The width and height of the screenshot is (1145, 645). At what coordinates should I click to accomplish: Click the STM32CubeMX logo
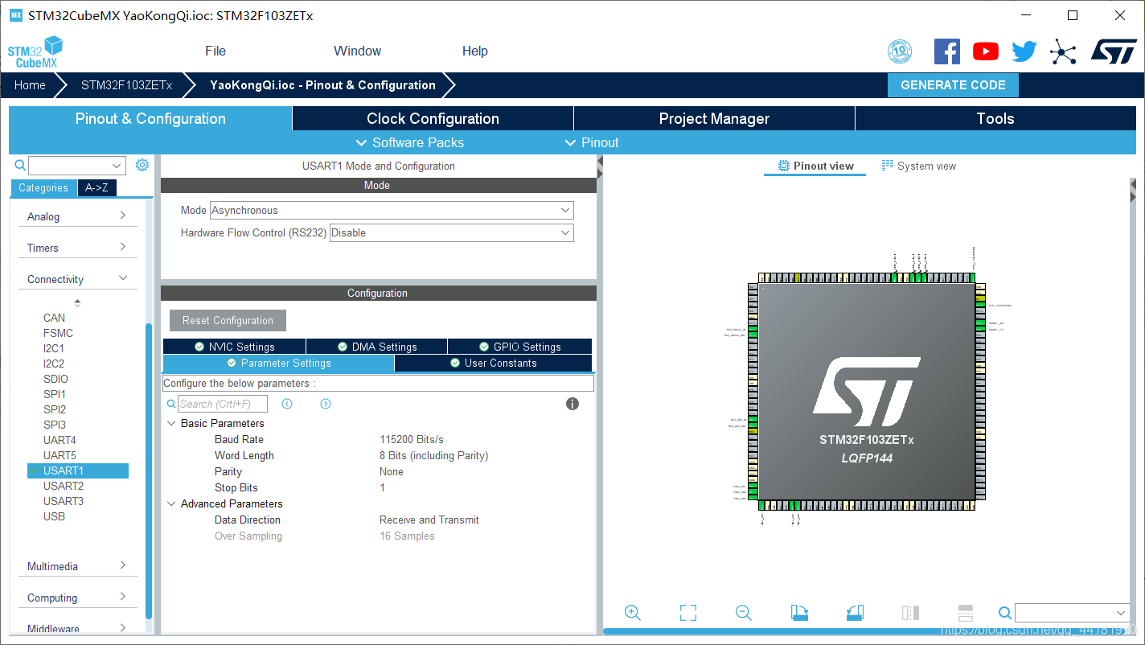point(35,51)
